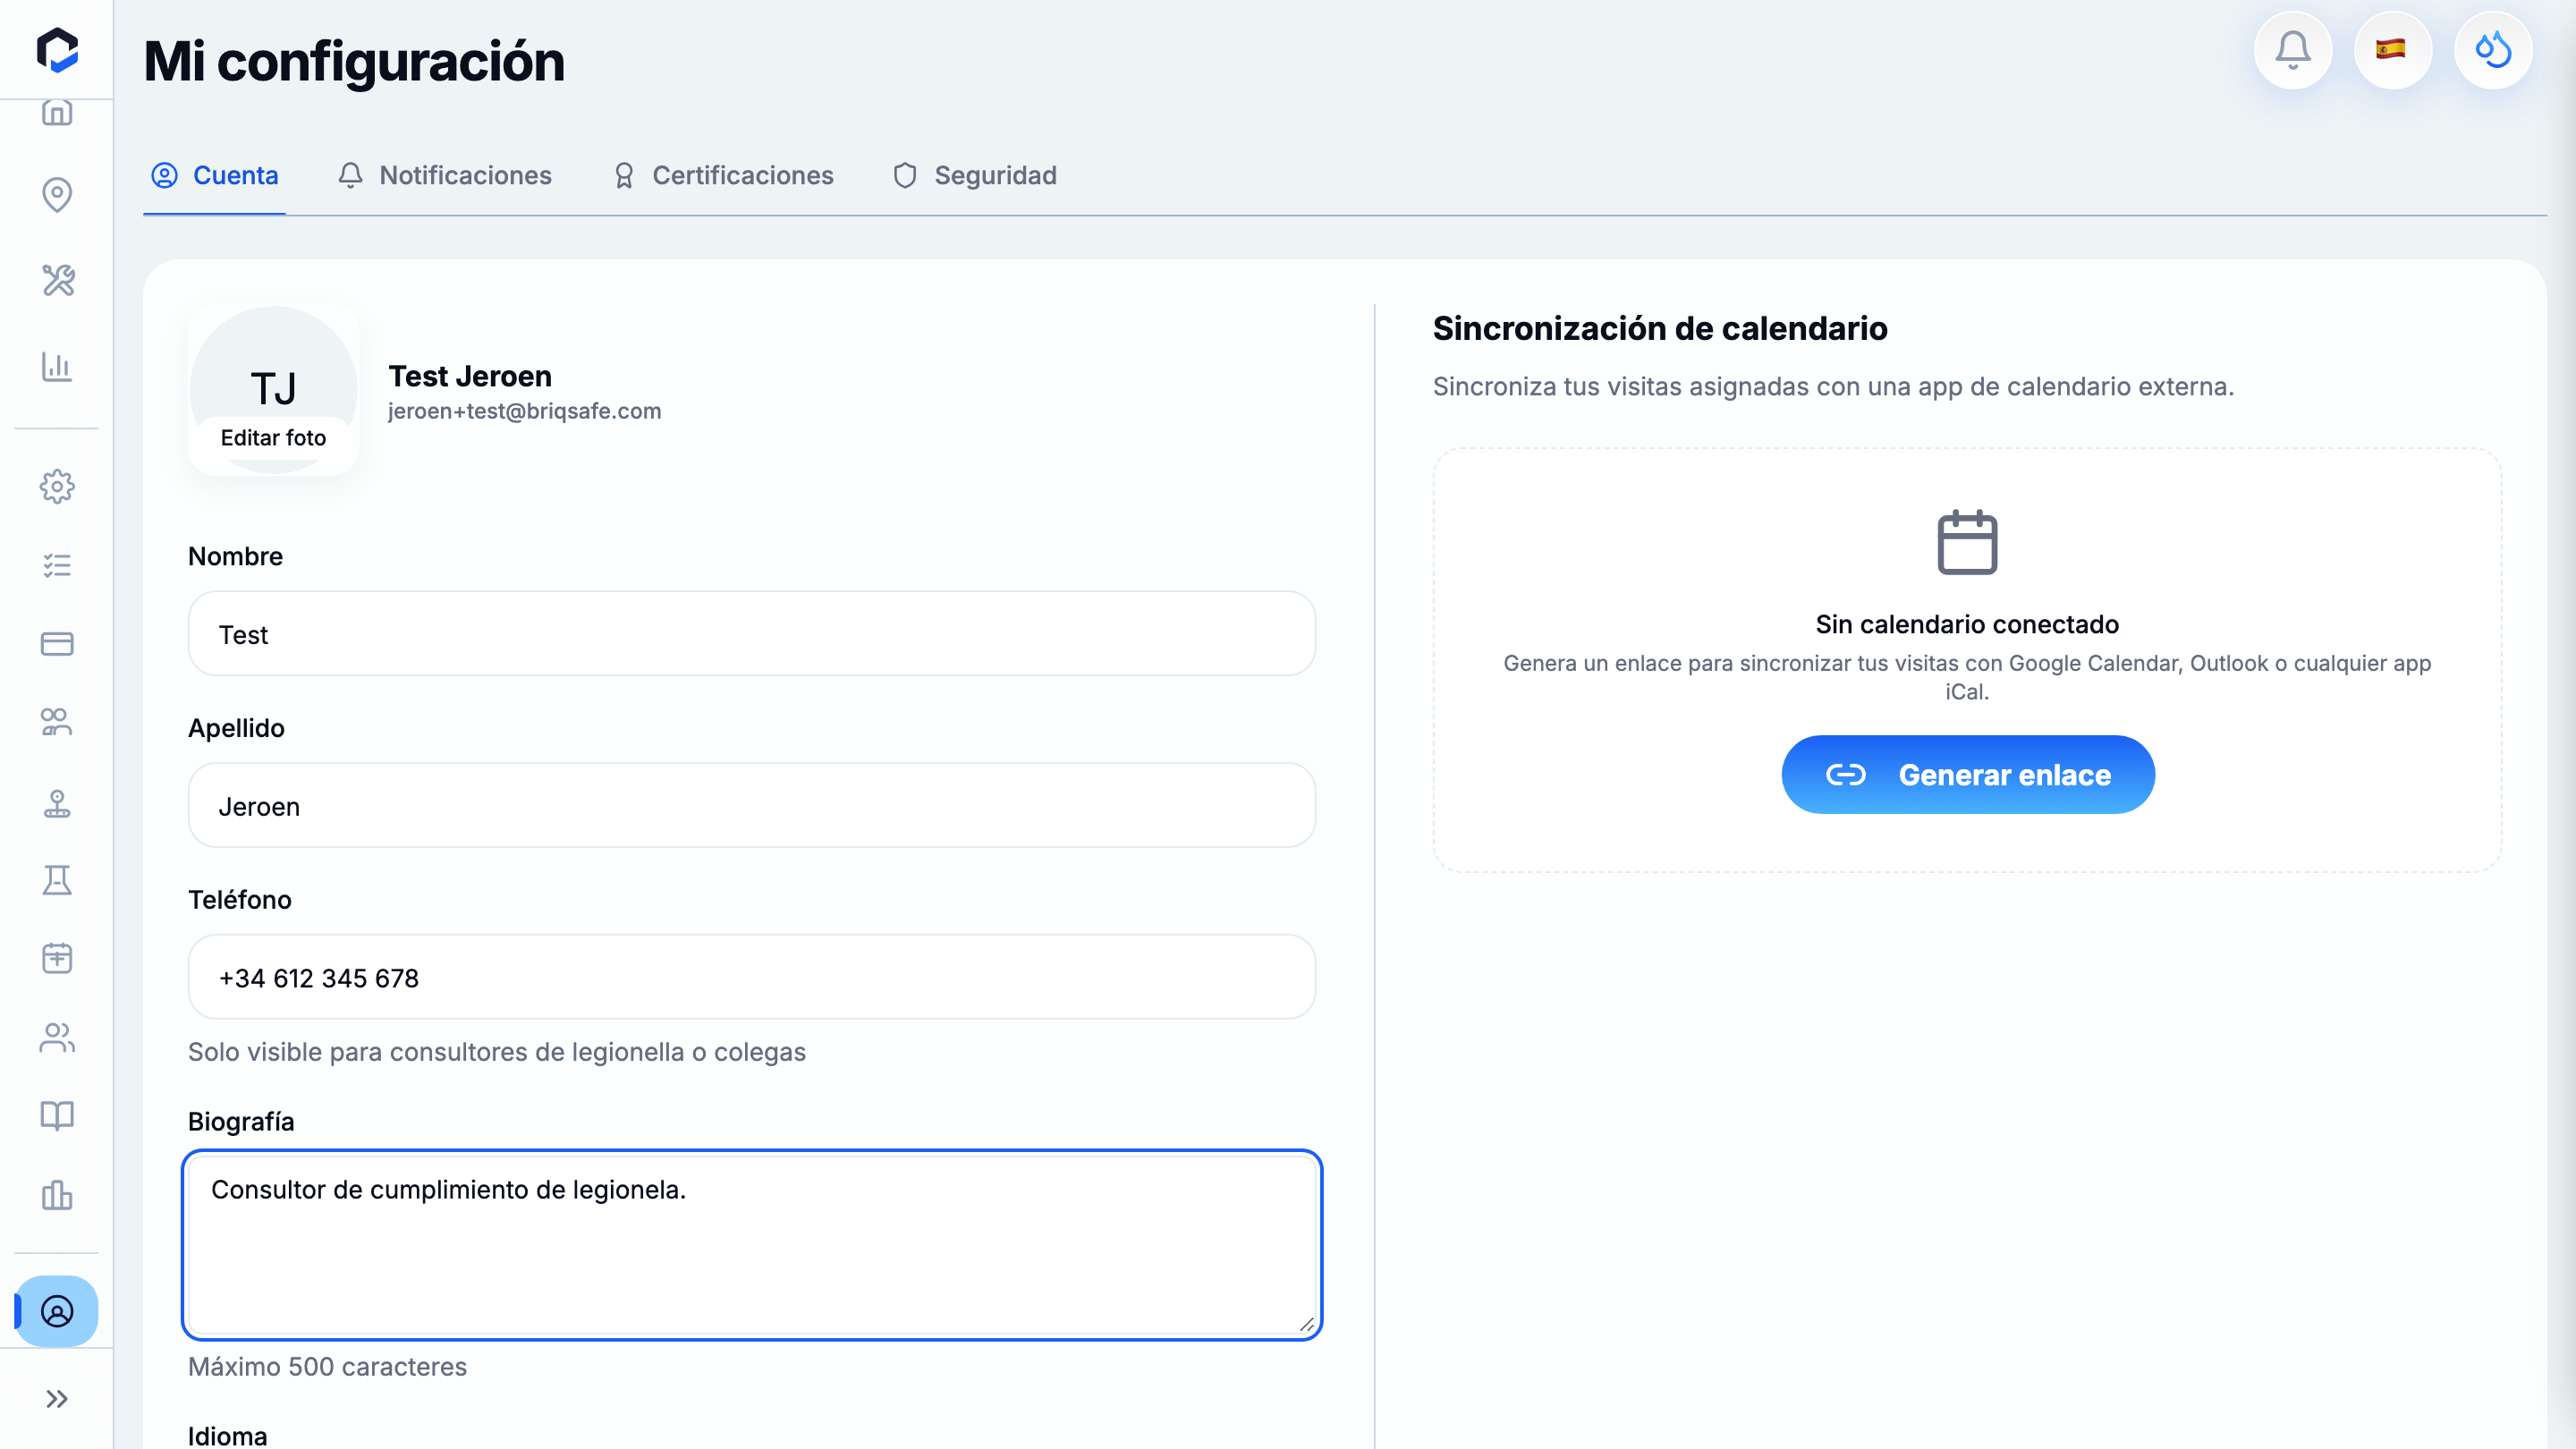The height and width of the screenshot is (1449, 2576).
Task: Open the map pin locations icon
Action: coord(57,194)
